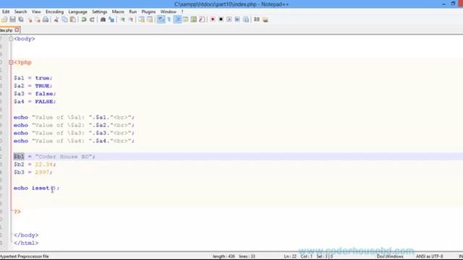Toggle the Indent Guide icon
This screenshot has width=463, height=260.
point(177,19)
